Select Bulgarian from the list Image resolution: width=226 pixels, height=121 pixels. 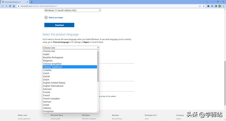pos(70,60)
